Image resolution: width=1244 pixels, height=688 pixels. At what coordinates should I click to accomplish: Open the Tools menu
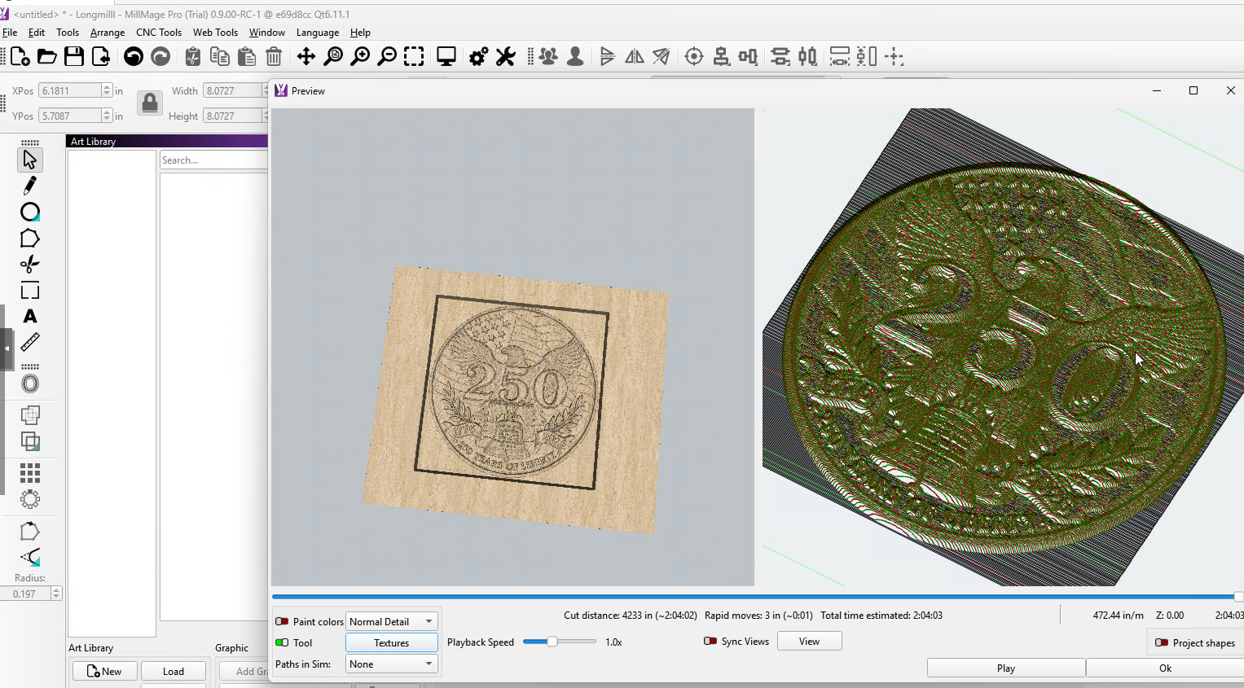tap(68, 33)
